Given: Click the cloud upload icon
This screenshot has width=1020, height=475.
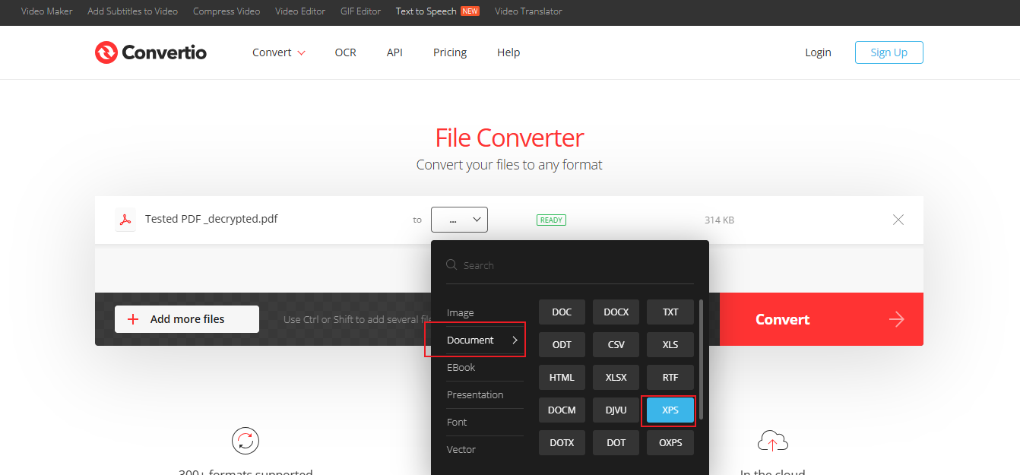Looking at the screenshot, I should tap(772, 441).
